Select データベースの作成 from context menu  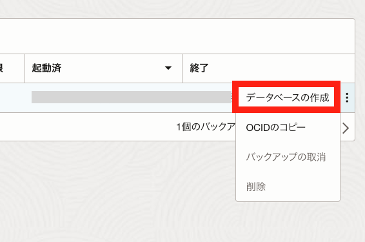coord(288,97)
